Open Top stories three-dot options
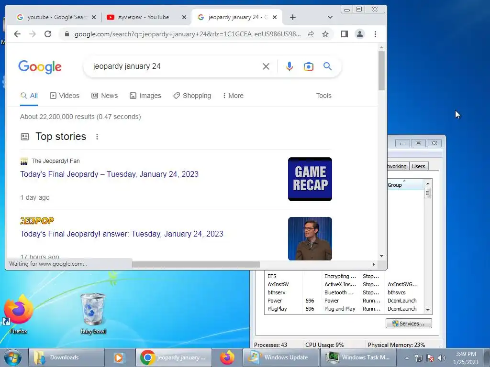Image resolution: width=490 pixels, height=367 pixels. pyautogui.click(x=97, y=137)
